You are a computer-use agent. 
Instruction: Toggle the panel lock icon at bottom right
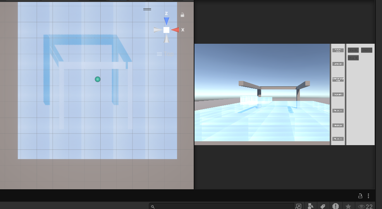tap(360, 196)
